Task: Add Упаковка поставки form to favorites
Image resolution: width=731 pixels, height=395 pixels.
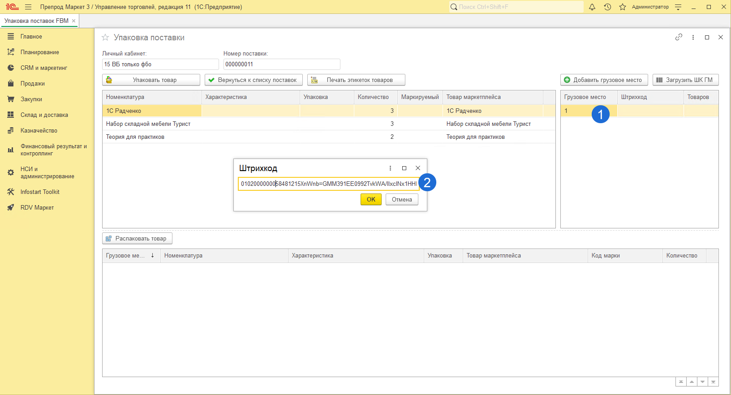Action: [x=105, y=38]
